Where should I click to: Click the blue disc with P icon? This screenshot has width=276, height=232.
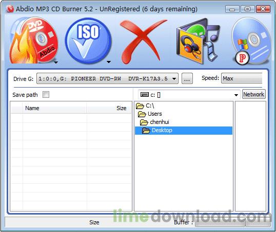(x=252, y=41)
